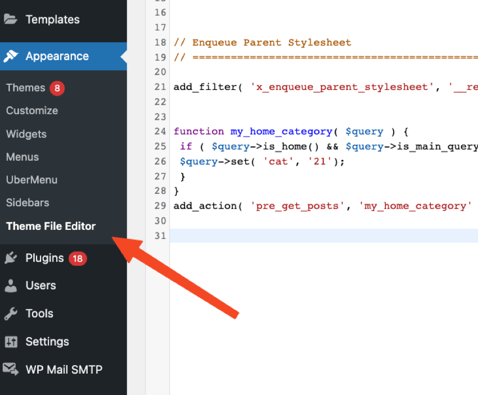The width and height of the screenshot is (478, 395).
Task: Click line number 24 in the gutter
Action: (160, 131)
